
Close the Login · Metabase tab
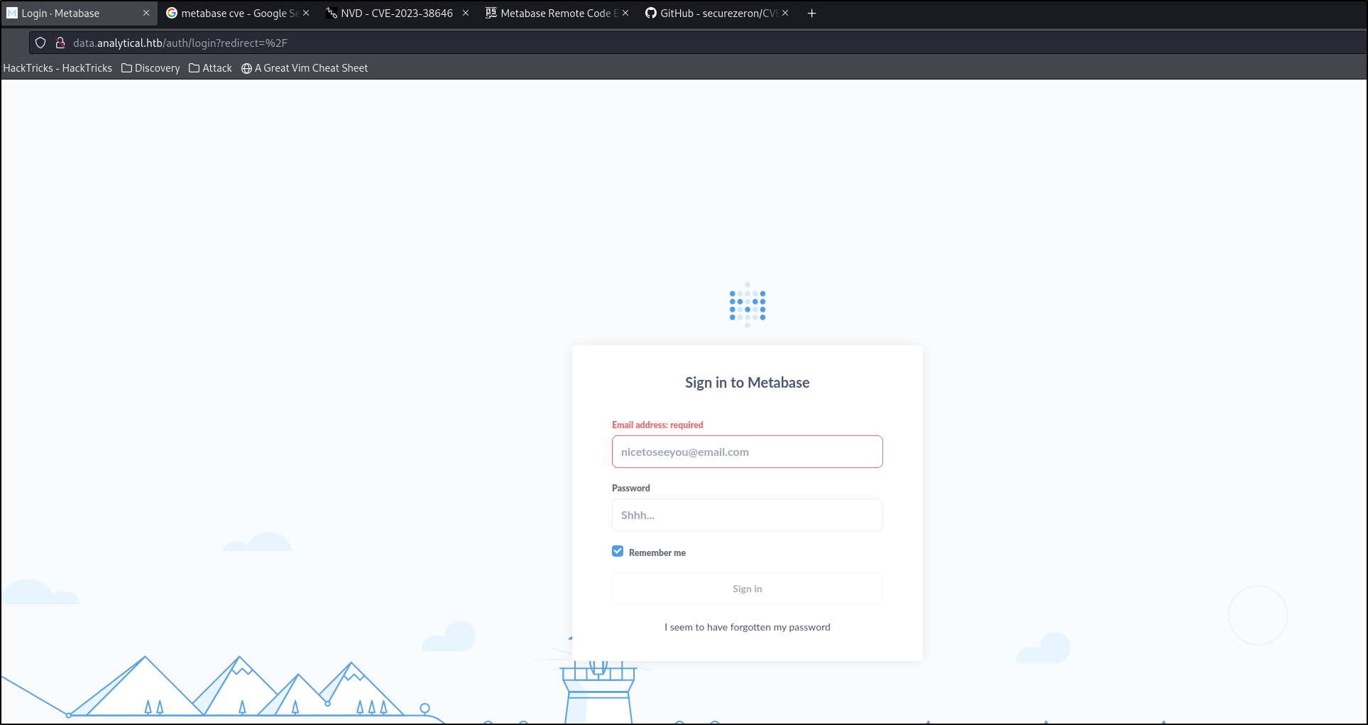[x=146, y=13]
